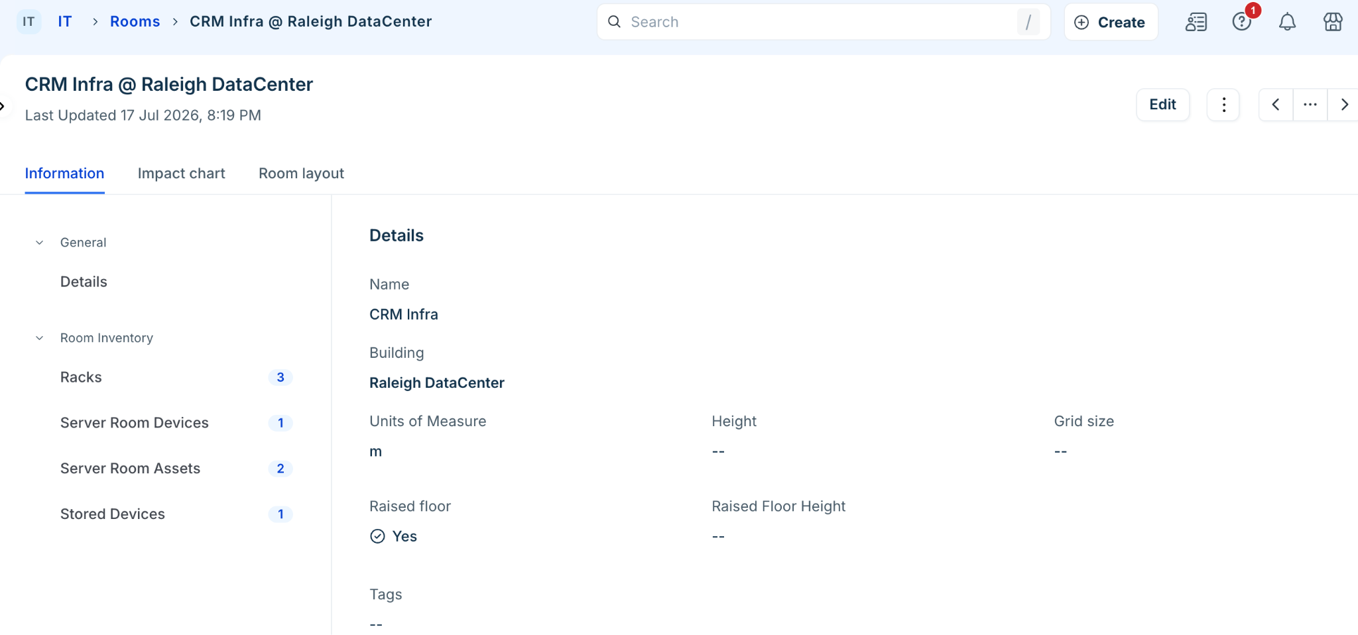
Task: Click the page title CRM Infra @ Raleigh DataCenter
Action: click(169, 84)
